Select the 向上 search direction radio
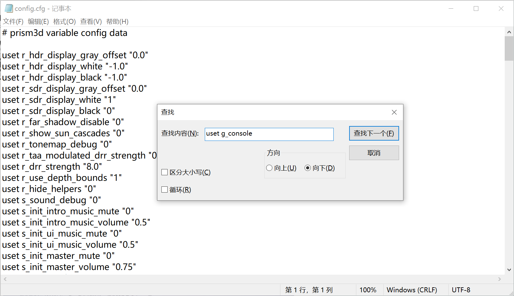The width and height of the screenshot is (514, 296). 269,168
